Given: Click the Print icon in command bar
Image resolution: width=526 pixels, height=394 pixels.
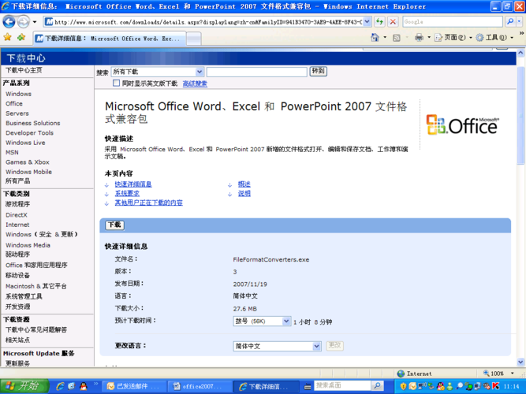Looking at the screenshot, I should pyautogui.click(x=419, y=37).
